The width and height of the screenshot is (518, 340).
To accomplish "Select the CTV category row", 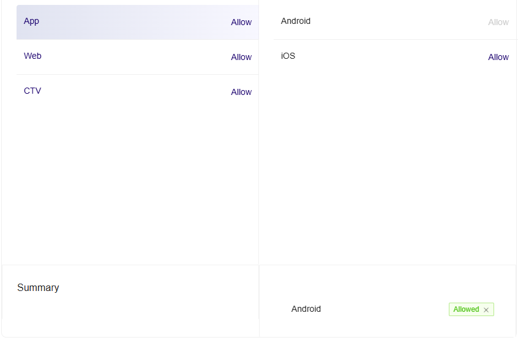I will pyautogui.click(x=137, y=92).
